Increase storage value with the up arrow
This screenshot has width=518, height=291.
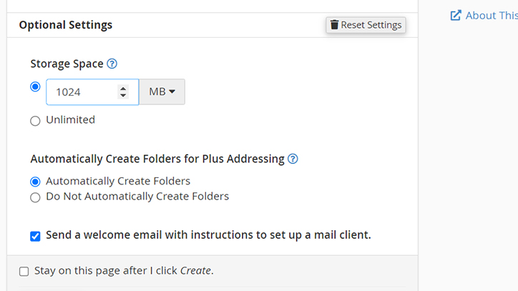(x=123, y=87)
